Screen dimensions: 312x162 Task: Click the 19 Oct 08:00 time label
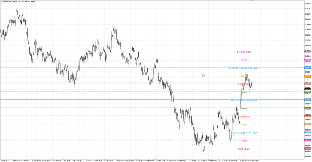(x=213, y=160)
